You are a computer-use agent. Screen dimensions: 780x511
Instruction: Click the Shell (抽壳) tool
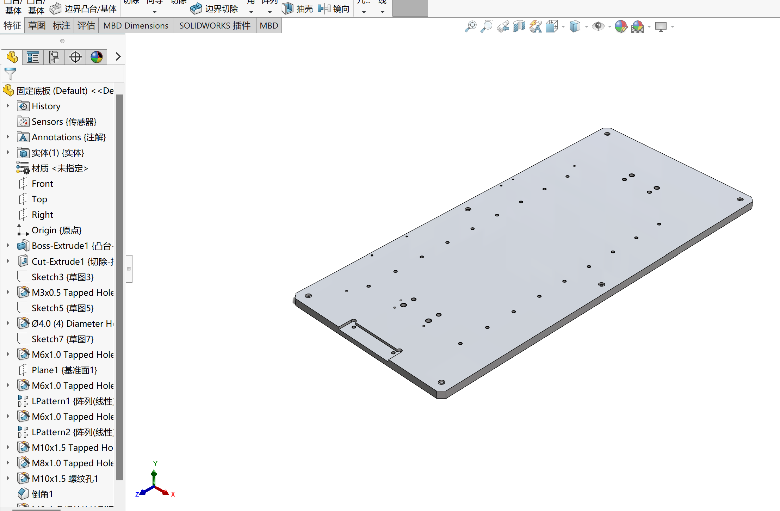click(x=298, y=8)
